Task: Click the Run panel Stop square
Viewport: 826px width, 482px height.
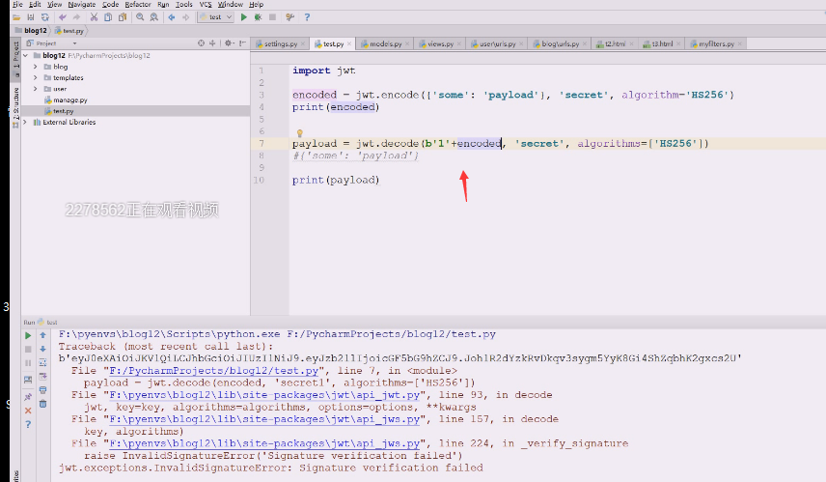Action: pyautogui.click(x=28, y=349)
